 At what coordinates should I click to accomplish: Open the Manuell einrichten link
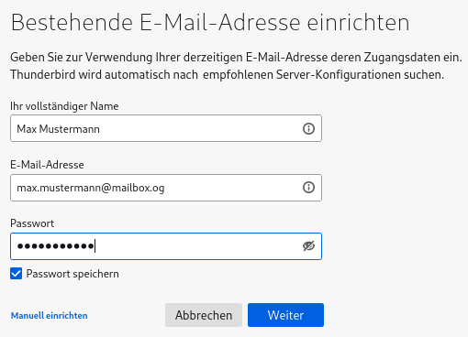tap(50, 315)
